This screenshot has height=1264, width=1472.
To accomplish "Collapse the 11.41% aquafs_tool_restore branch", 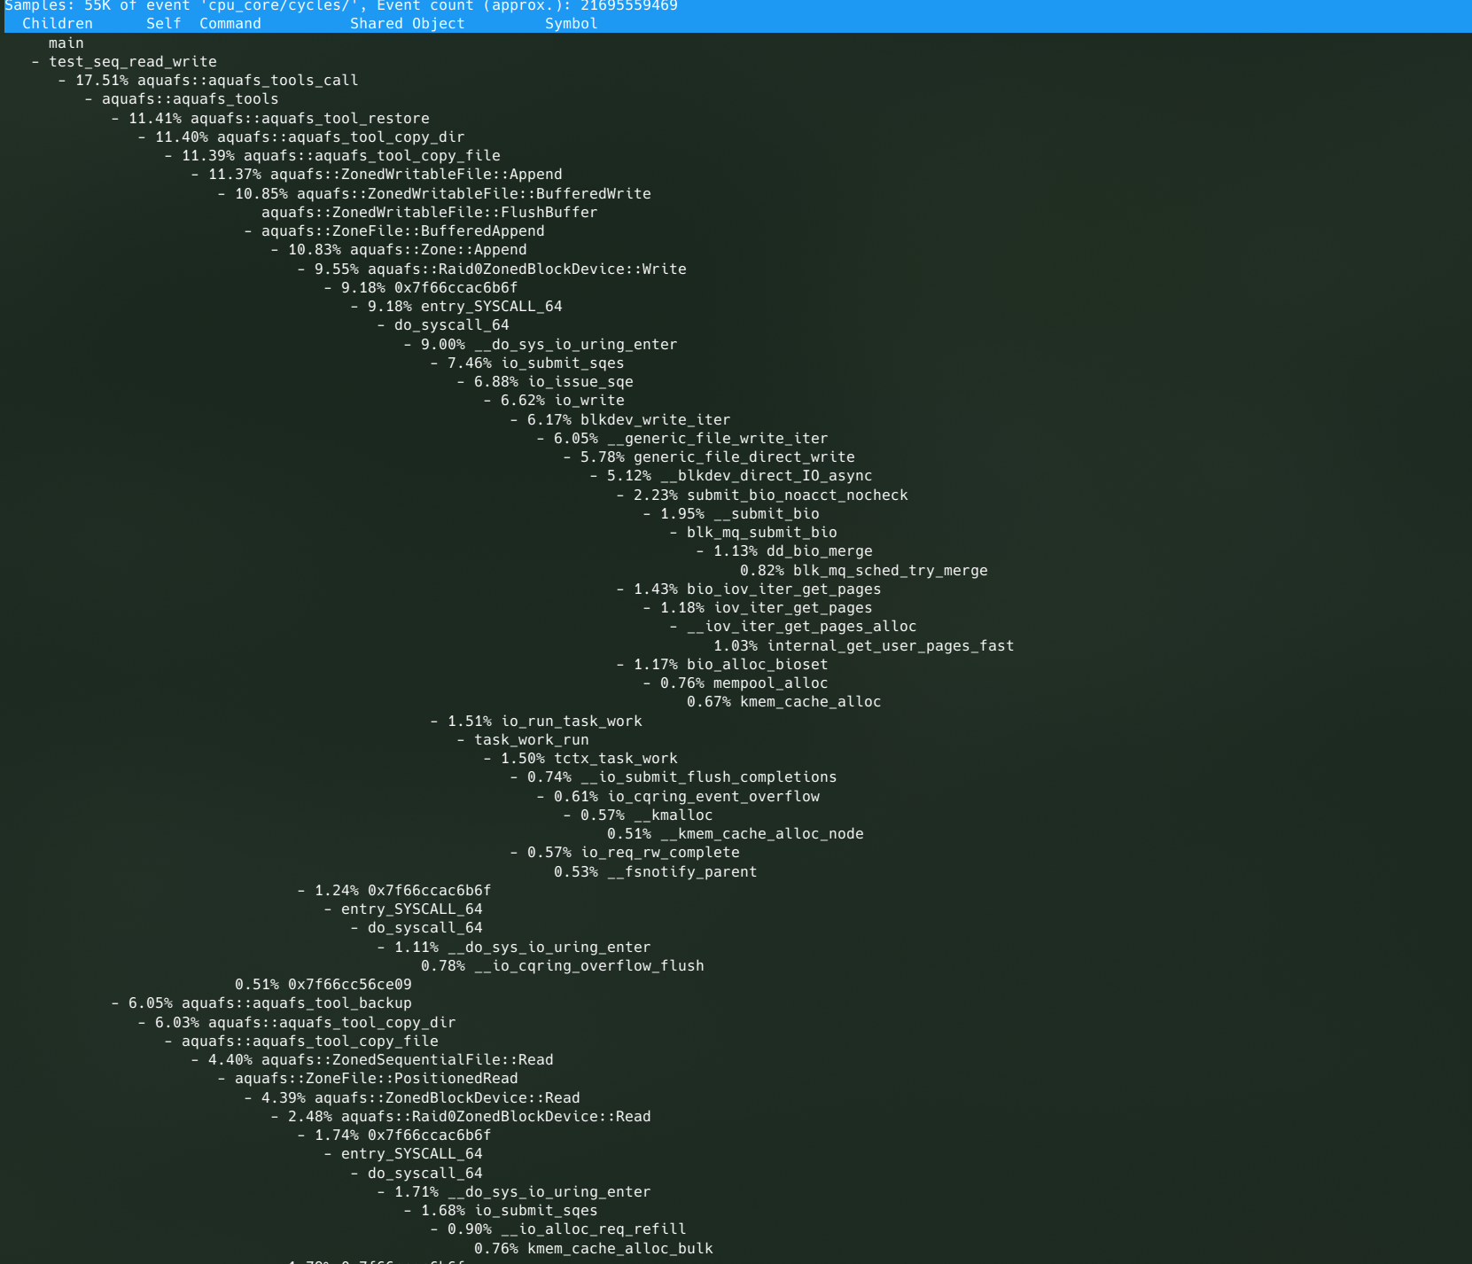I will coord(115,119).
